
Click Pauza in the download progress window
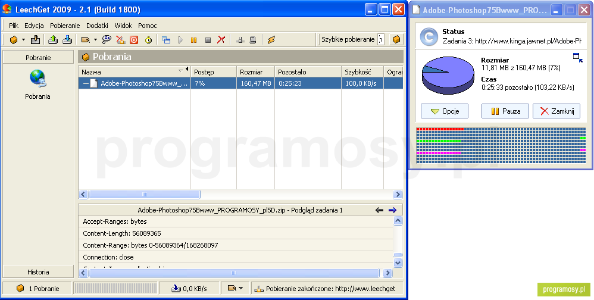(505, 111)
